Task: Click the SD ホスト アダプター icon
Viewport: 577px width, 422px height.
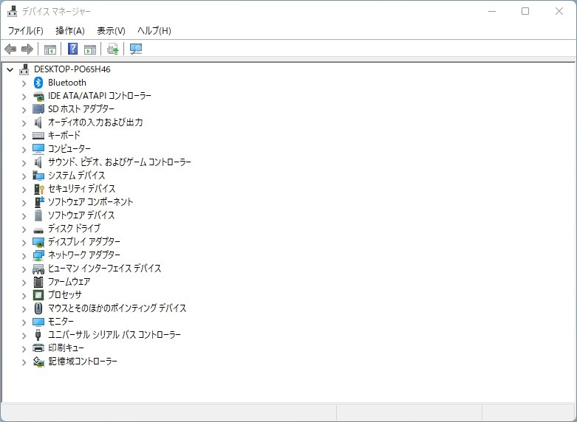Action: coord(38,108)
